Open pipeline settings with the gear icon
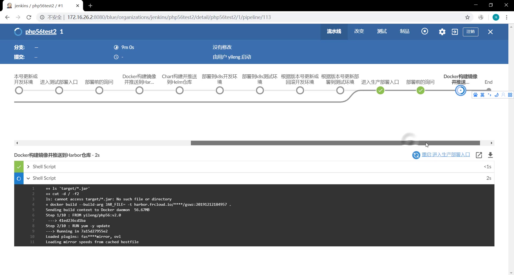514x275 pixels. click(x=442, y=32)
